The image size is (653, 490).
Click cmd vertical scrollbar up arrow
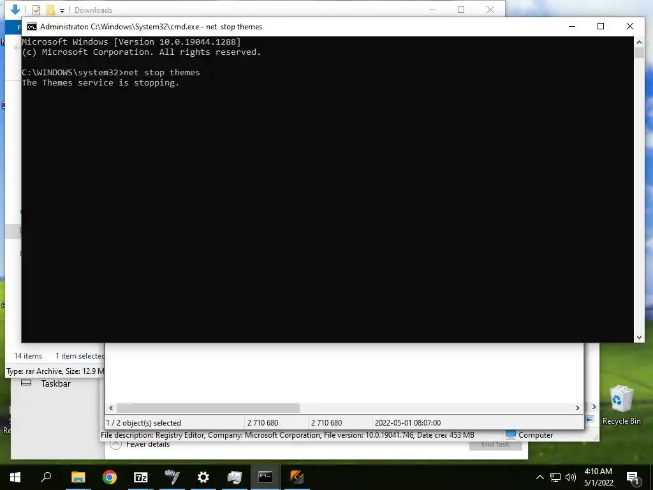(x=639, y=41)
